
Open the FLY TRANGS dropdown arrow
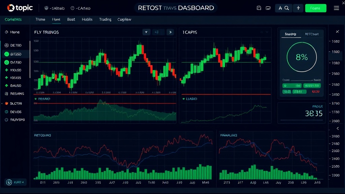[146, 32]
